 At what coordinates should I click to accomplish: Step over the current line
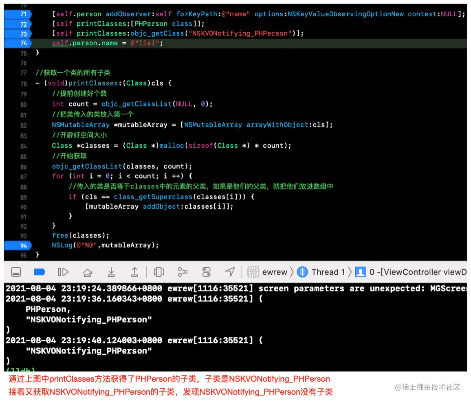click(x=88, y=272)
